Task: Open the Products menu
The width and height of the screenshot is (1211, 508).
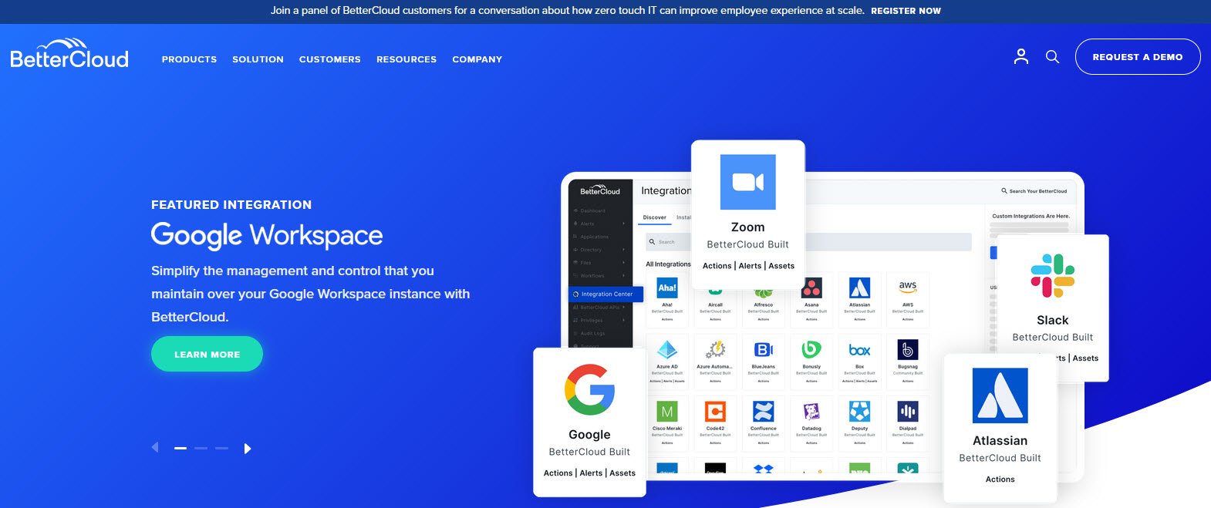Action: coord(189,59)
